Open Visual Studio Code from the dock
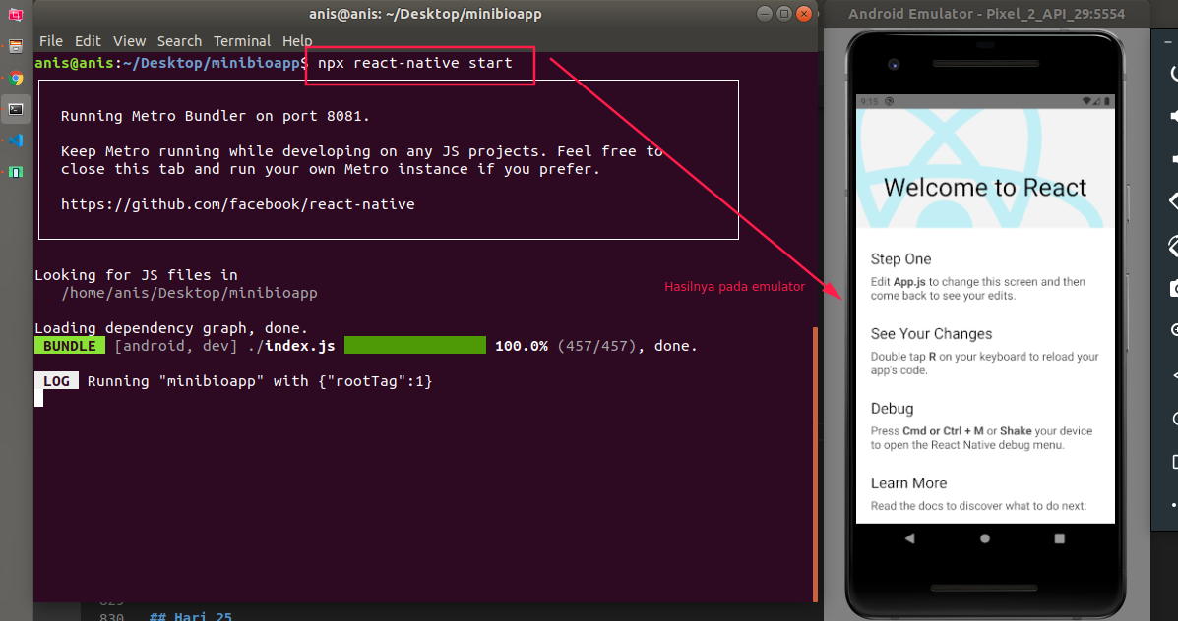 coord(15,141)
